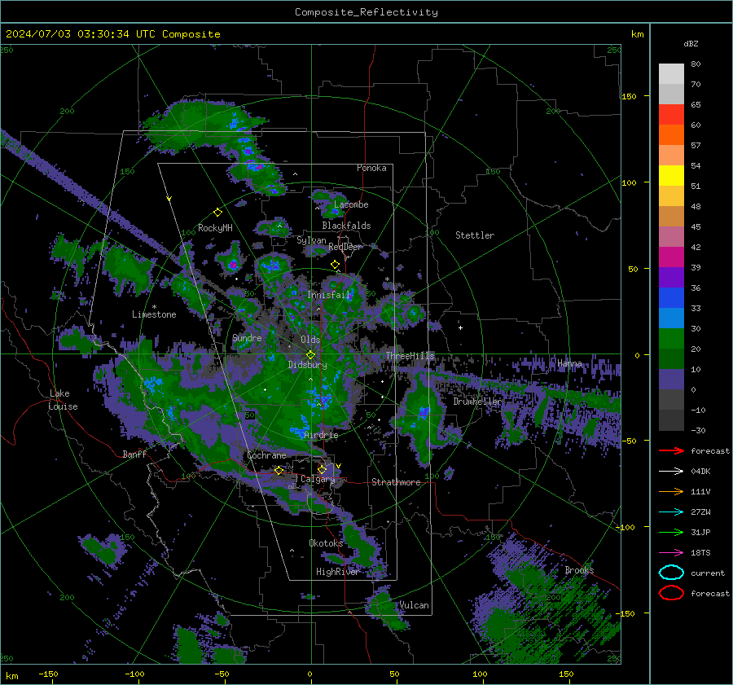Click the Drumheller city label

click(477, 402)
